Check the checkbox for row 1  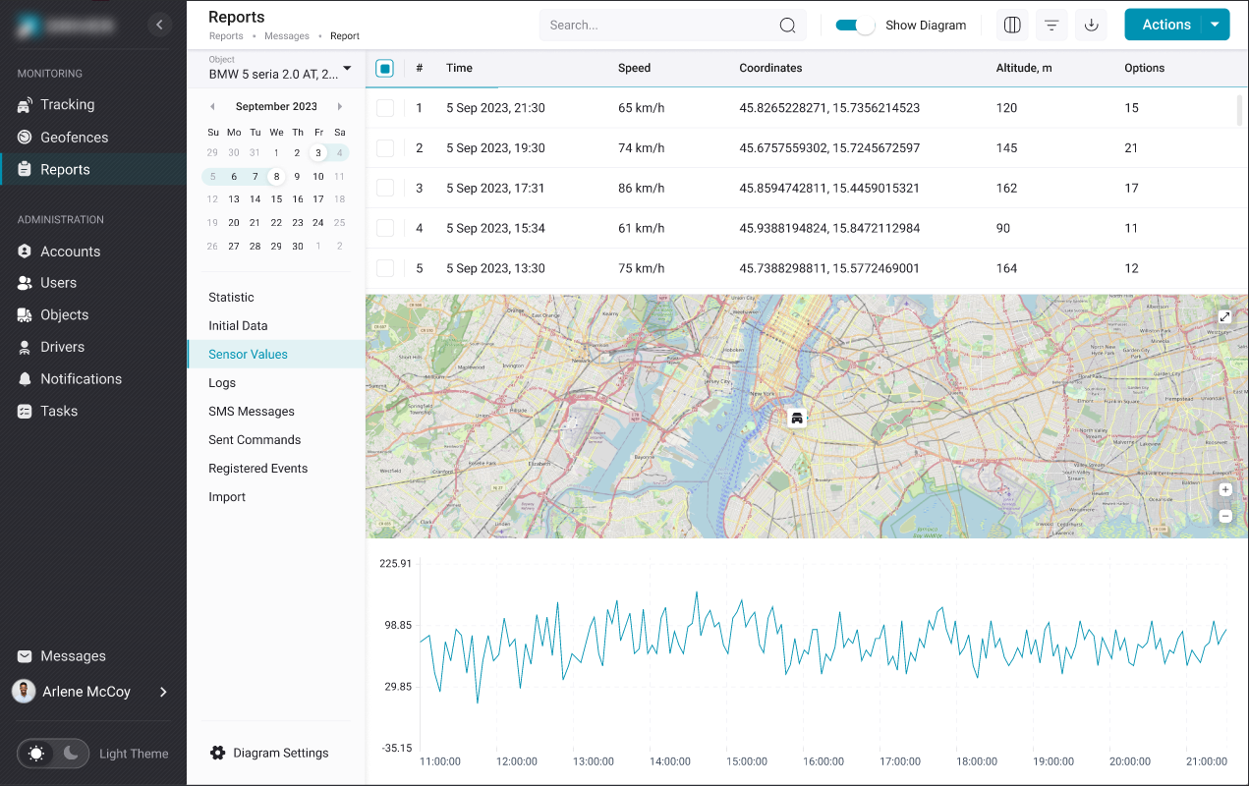click(x=385, y=108)
